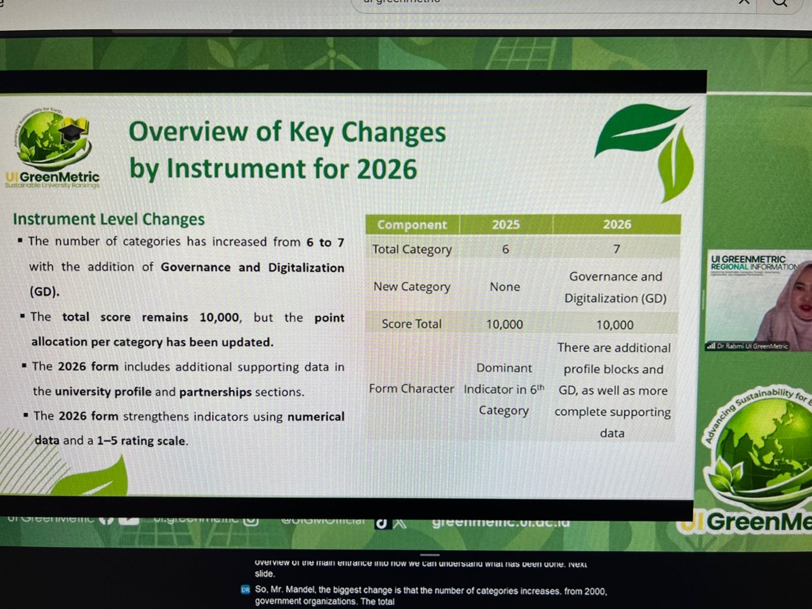Click the 2026 column header in table
Screen dimensions: 812x609
[617, 224]
